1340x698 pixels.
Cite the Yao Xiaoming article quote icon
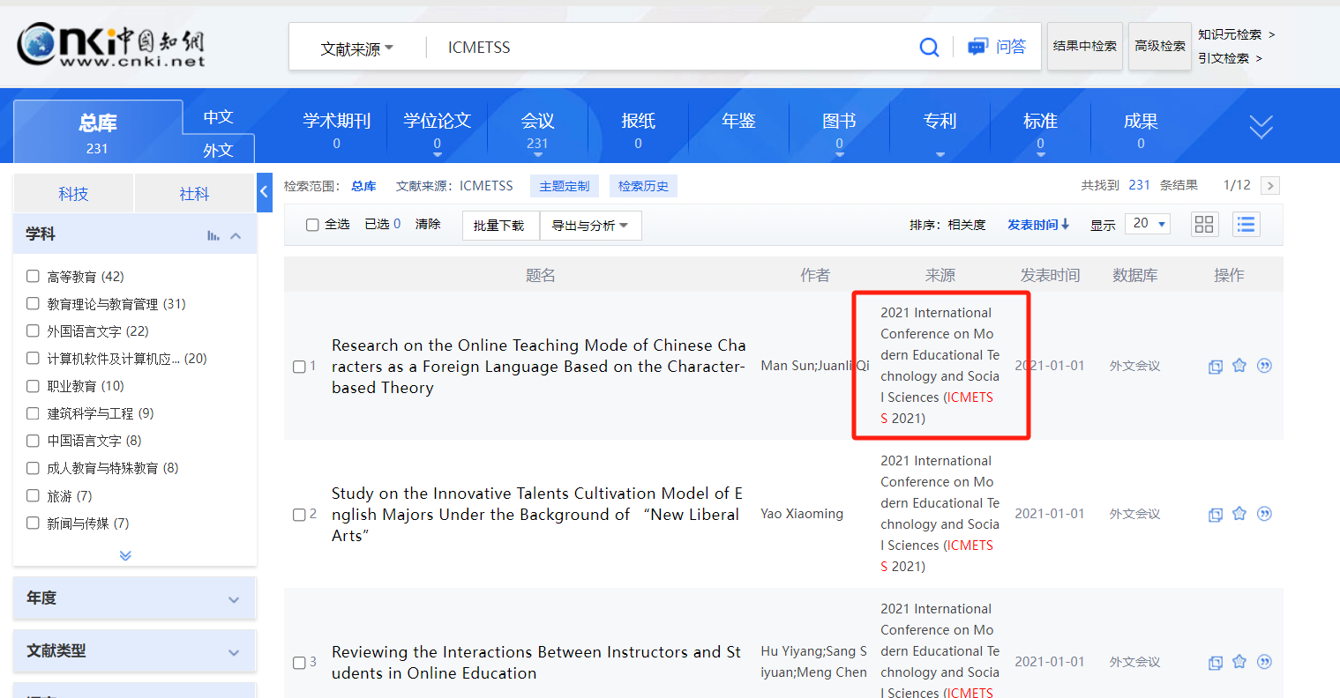point(1264,513)
